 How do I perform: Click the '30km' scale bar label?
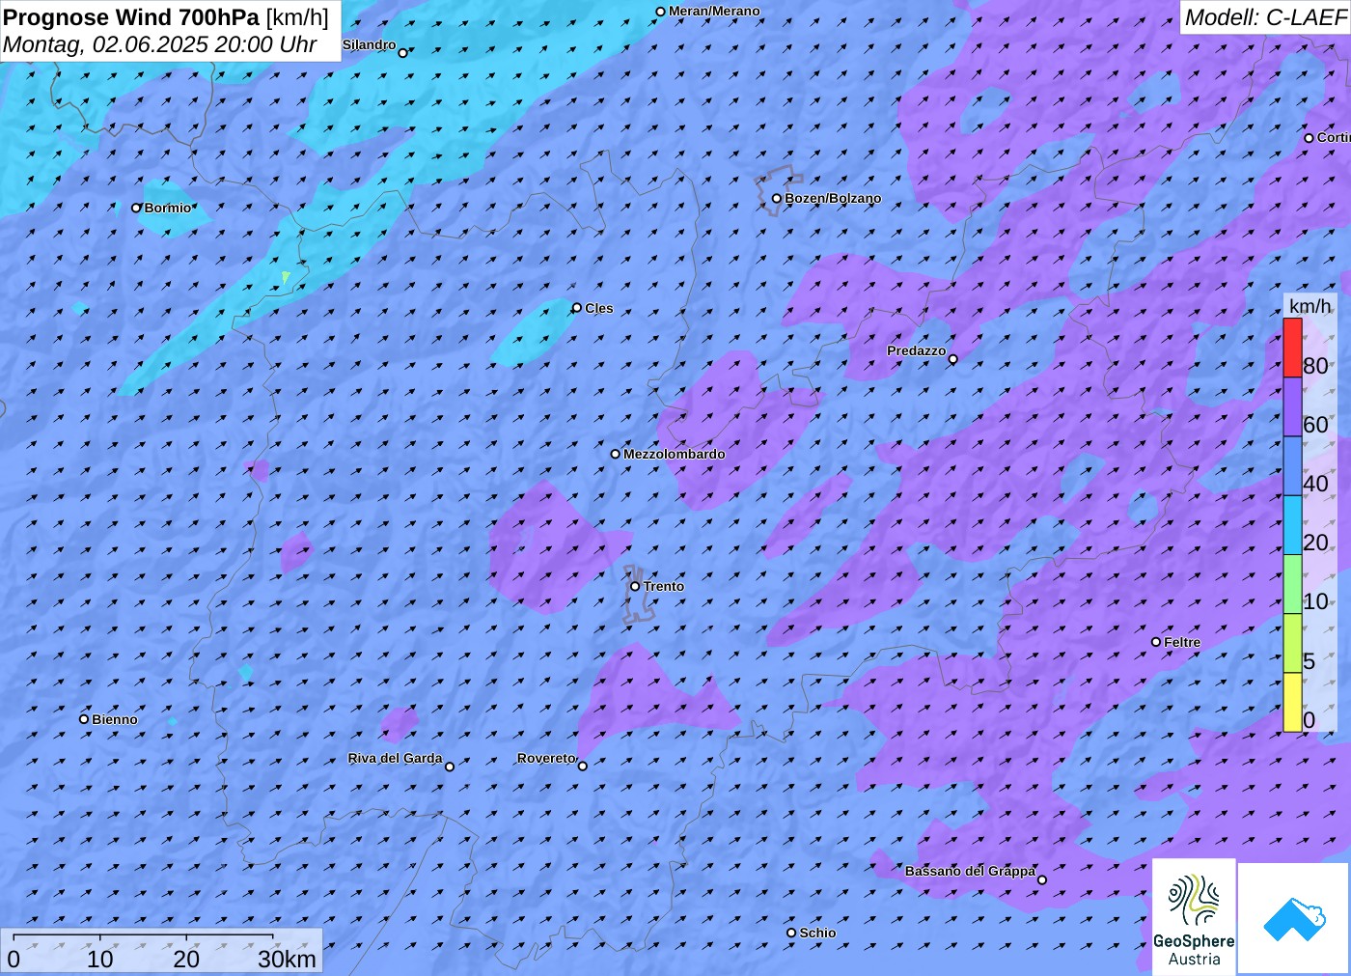pos(287,959)
